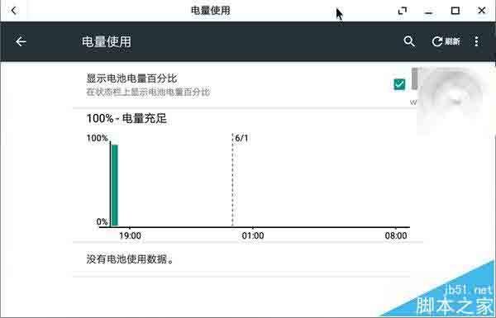496x318 pixels.
Task: Toggle the window fullscreen expand icon
Action: tap(403, 11)
